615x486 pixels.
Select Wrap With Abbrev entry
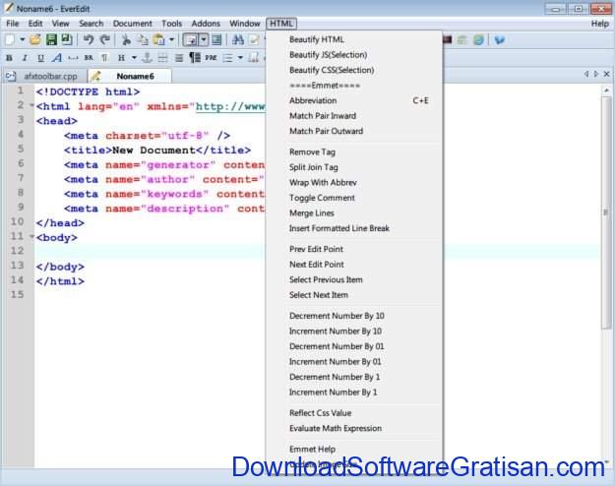[354, 182]
